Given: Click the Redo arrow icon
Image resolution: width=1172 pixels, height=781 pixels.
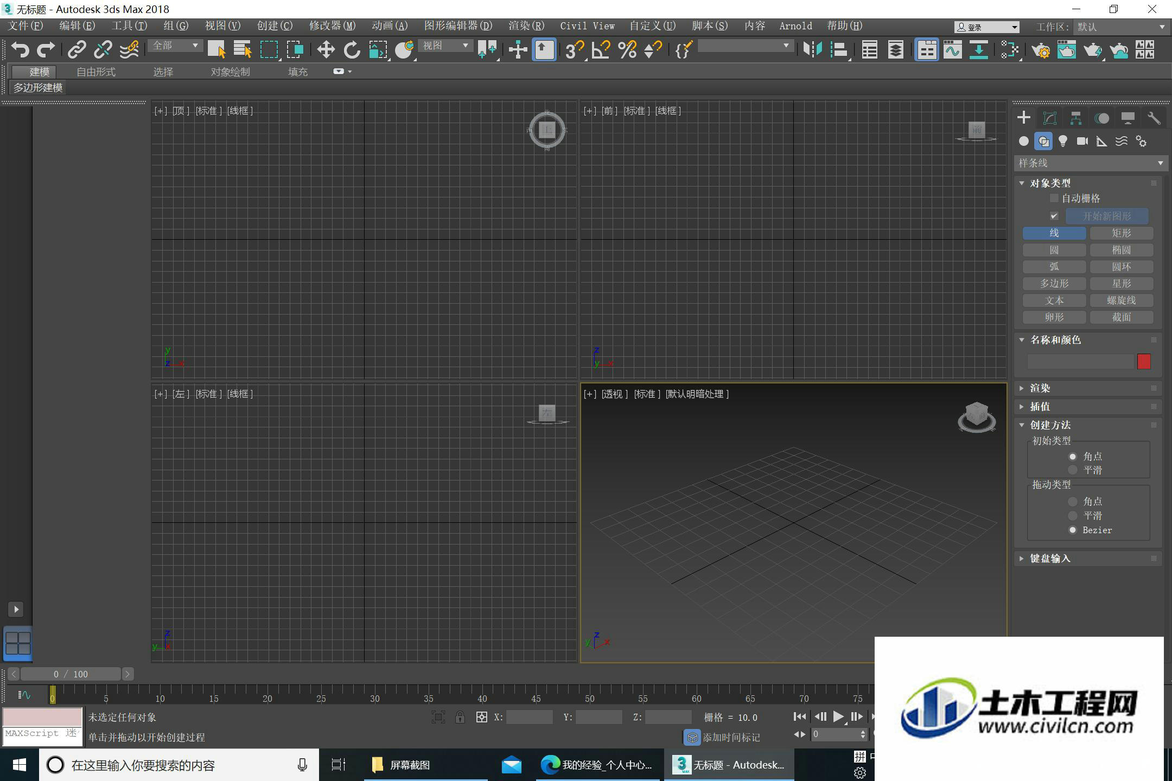Looking at the screenshot, I should point(46,50).
